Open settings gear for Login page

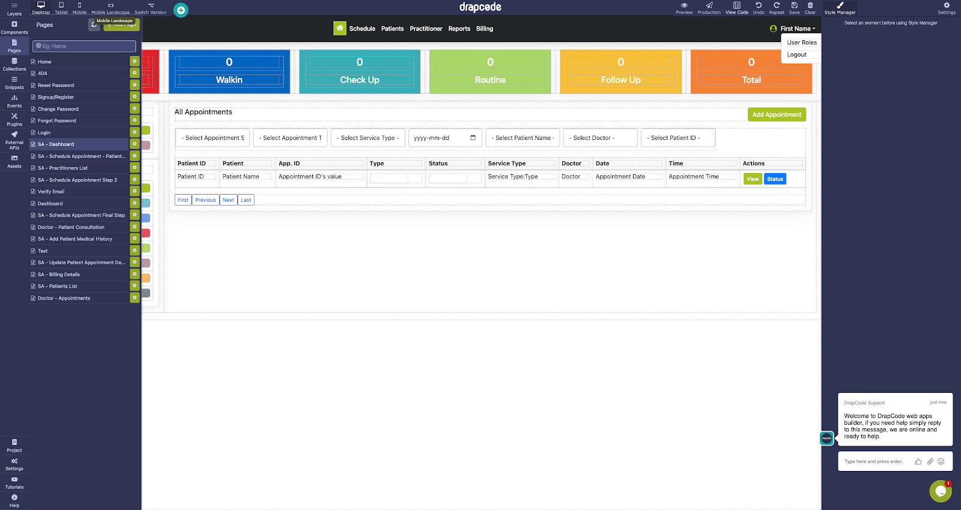tap(135, 132)
